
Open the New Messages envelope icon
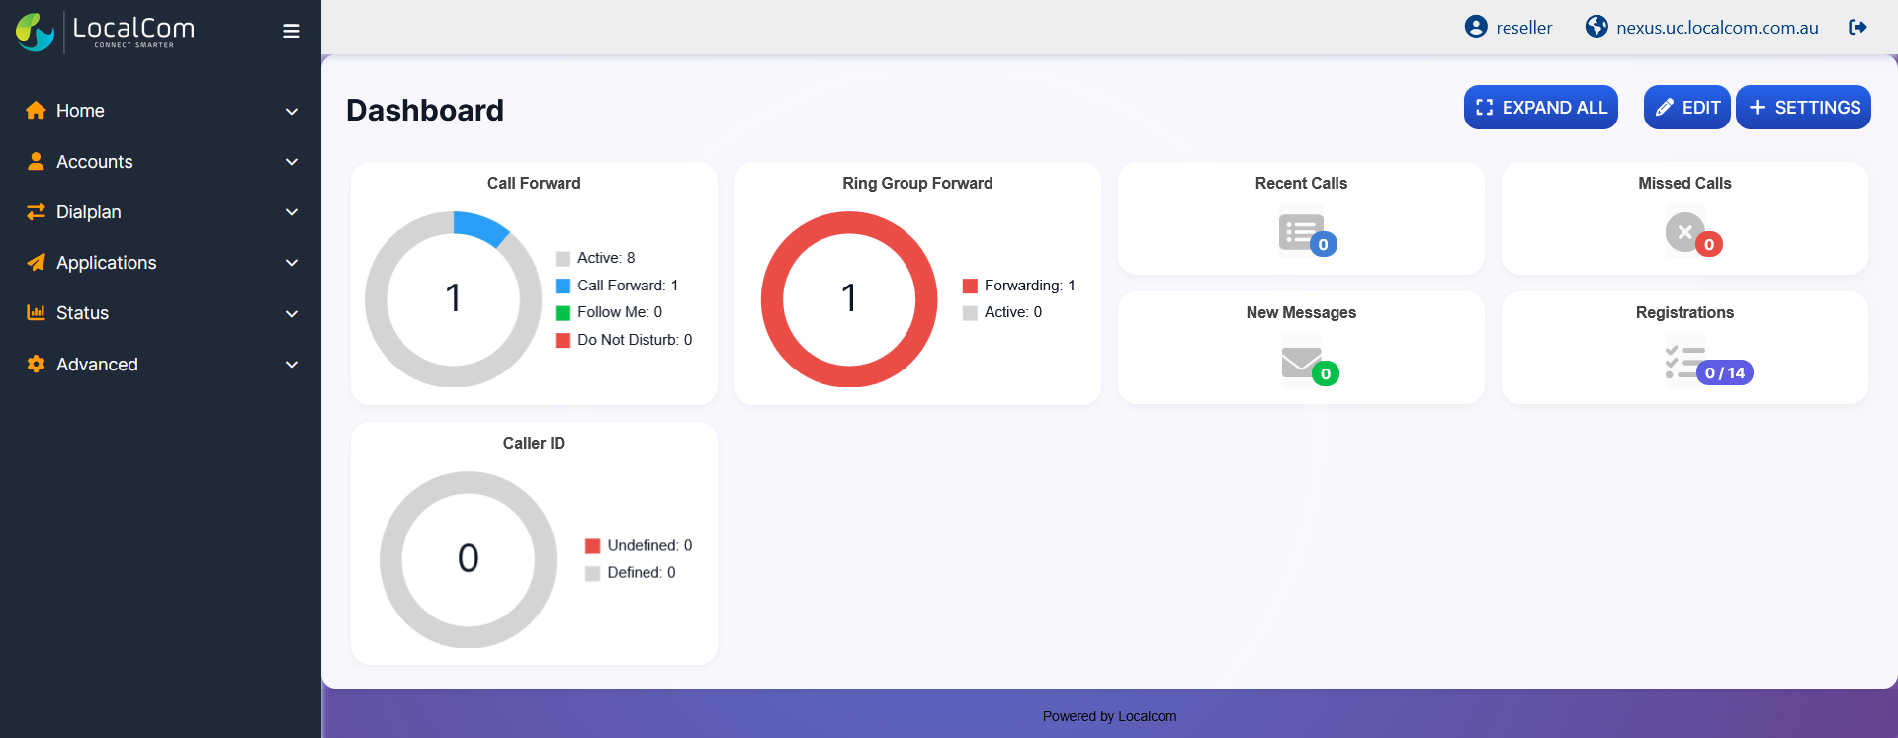[1301, 363]
